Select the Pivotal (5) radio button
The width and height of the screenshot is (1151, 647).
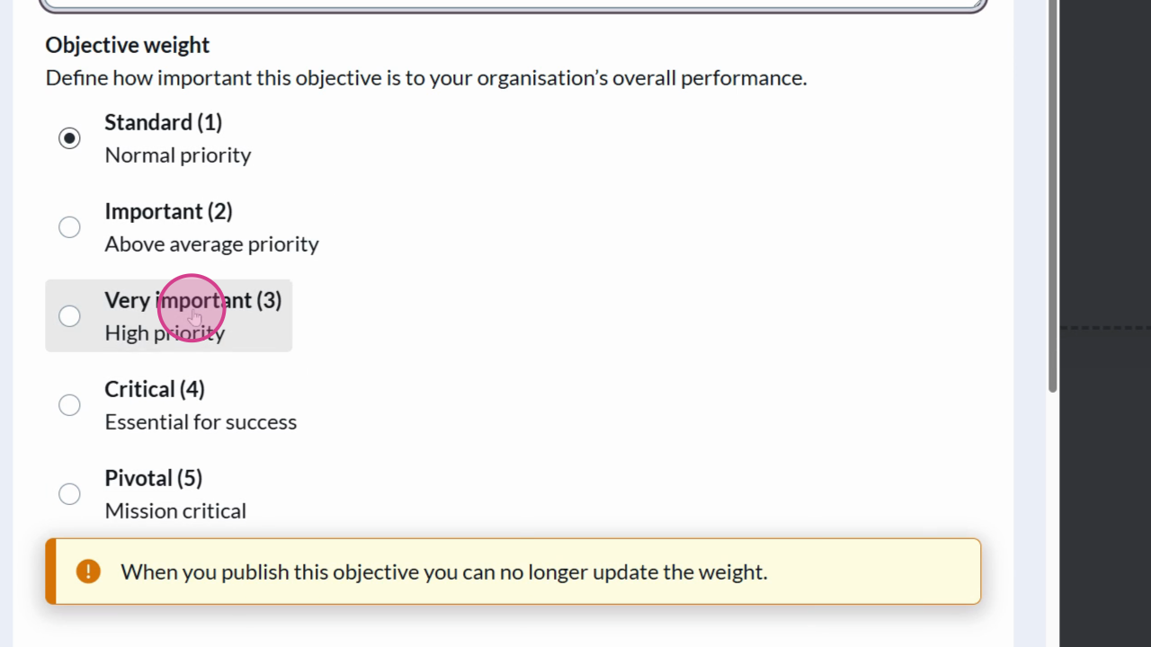coord(69,494)
